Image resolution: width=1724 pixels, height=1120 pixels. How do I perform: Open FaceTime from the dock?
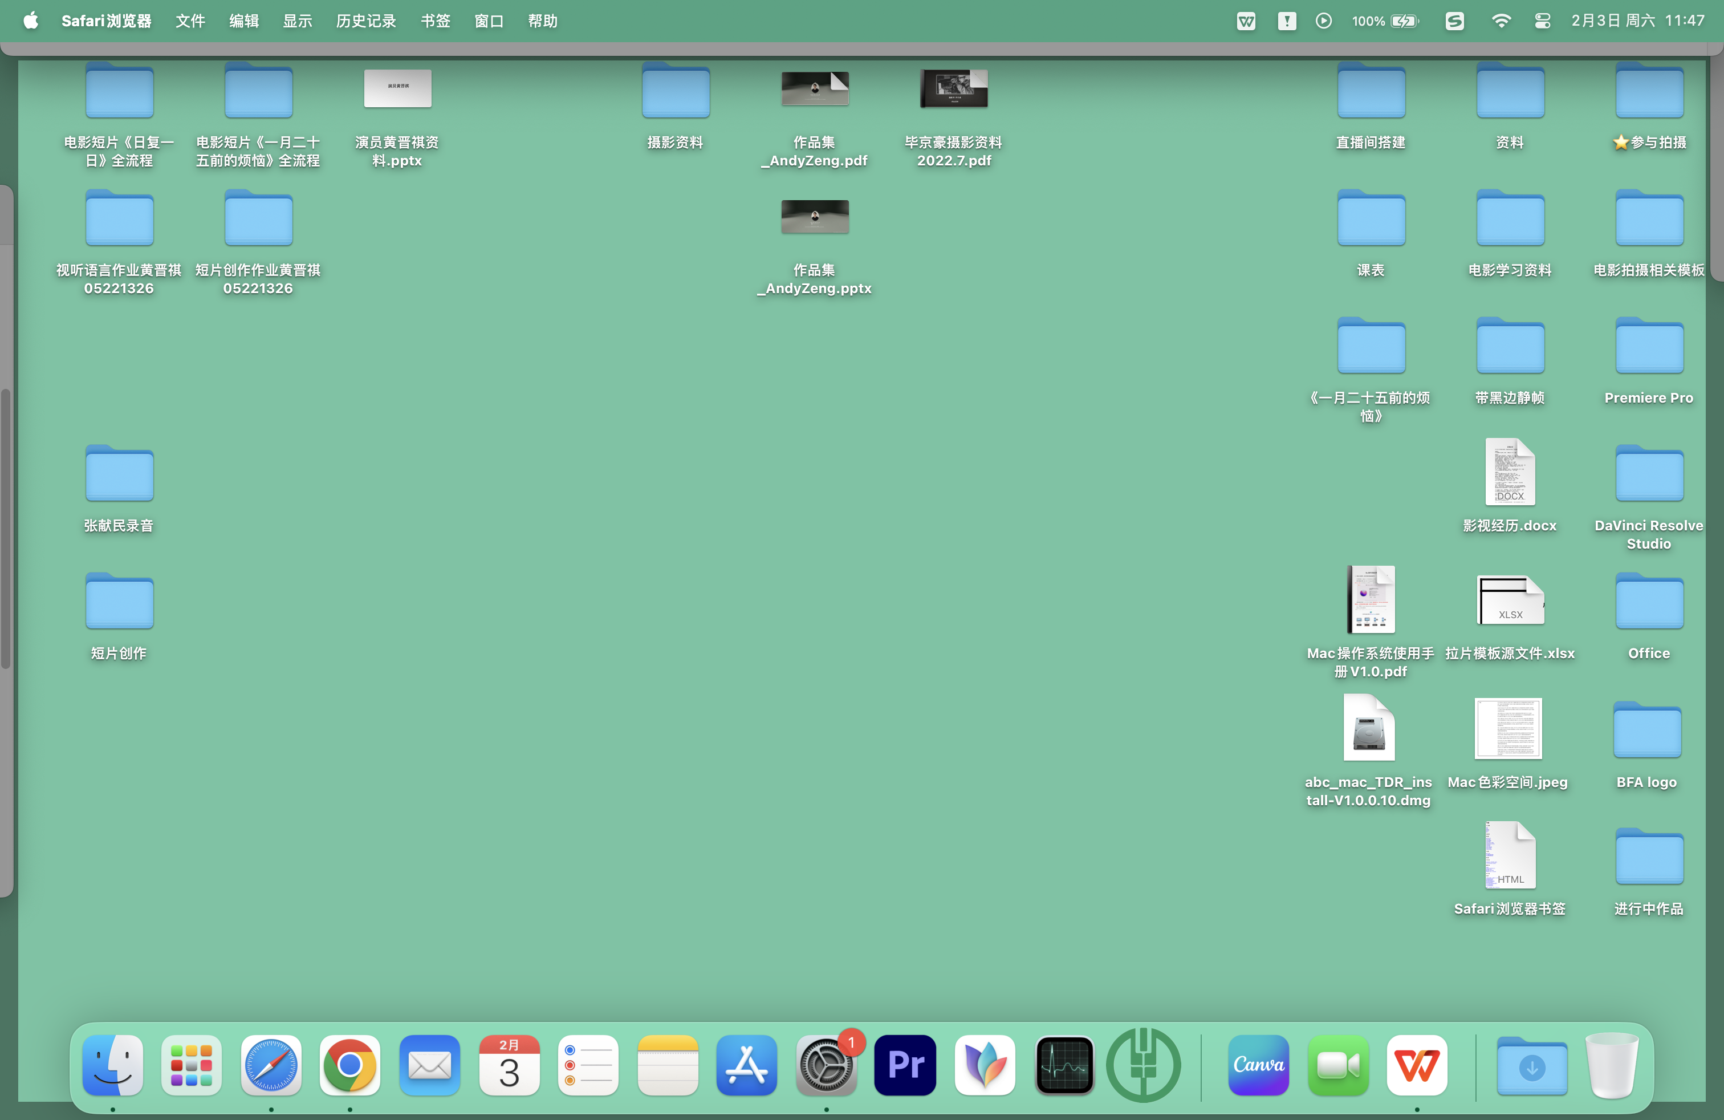(1337, 1065)
